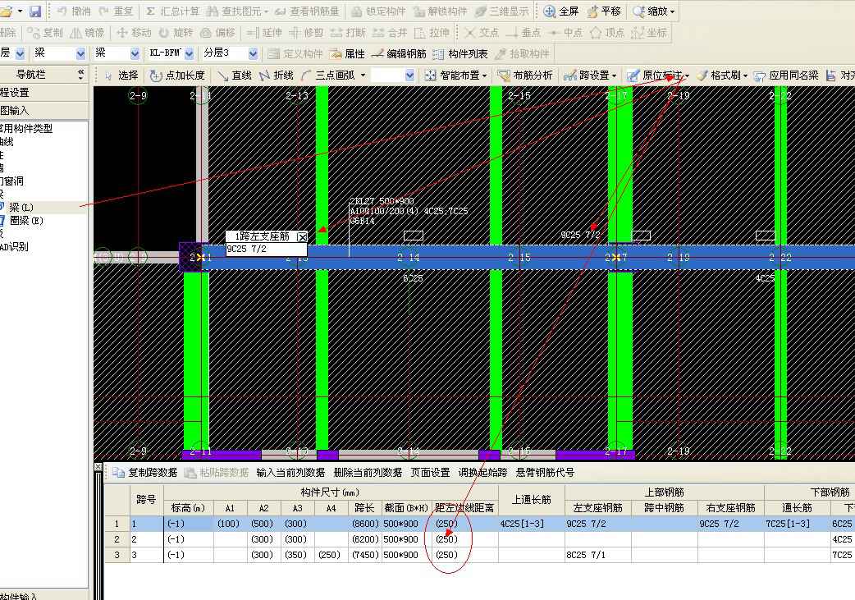Image resolution: width=855 pixels, height=600 pixels.
Task: Open 工程设置 navigation section
Action: click(x=43, y=92)
